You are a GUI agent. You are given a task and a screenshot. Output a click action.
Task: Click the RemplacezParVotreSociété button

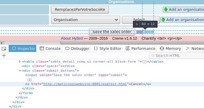click(80, 10)
